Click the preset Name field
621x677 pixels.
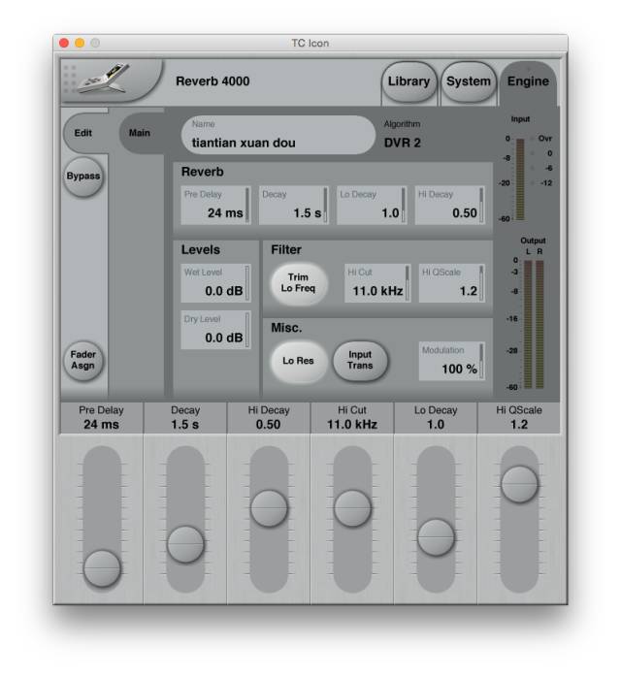(x=278, y=135)
